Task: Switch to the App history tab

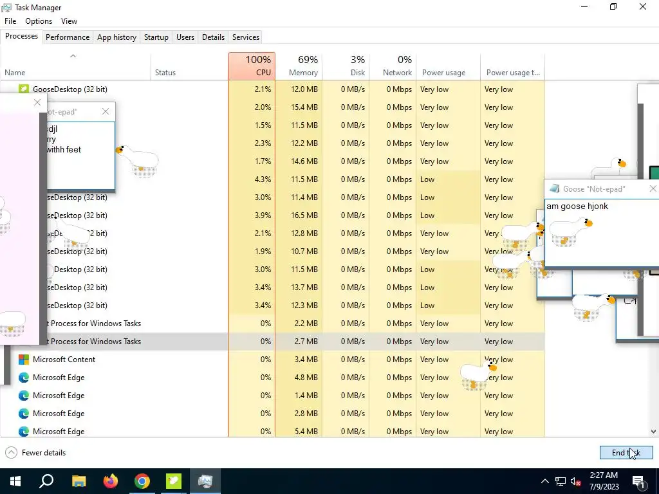Action: click(117, 37)
